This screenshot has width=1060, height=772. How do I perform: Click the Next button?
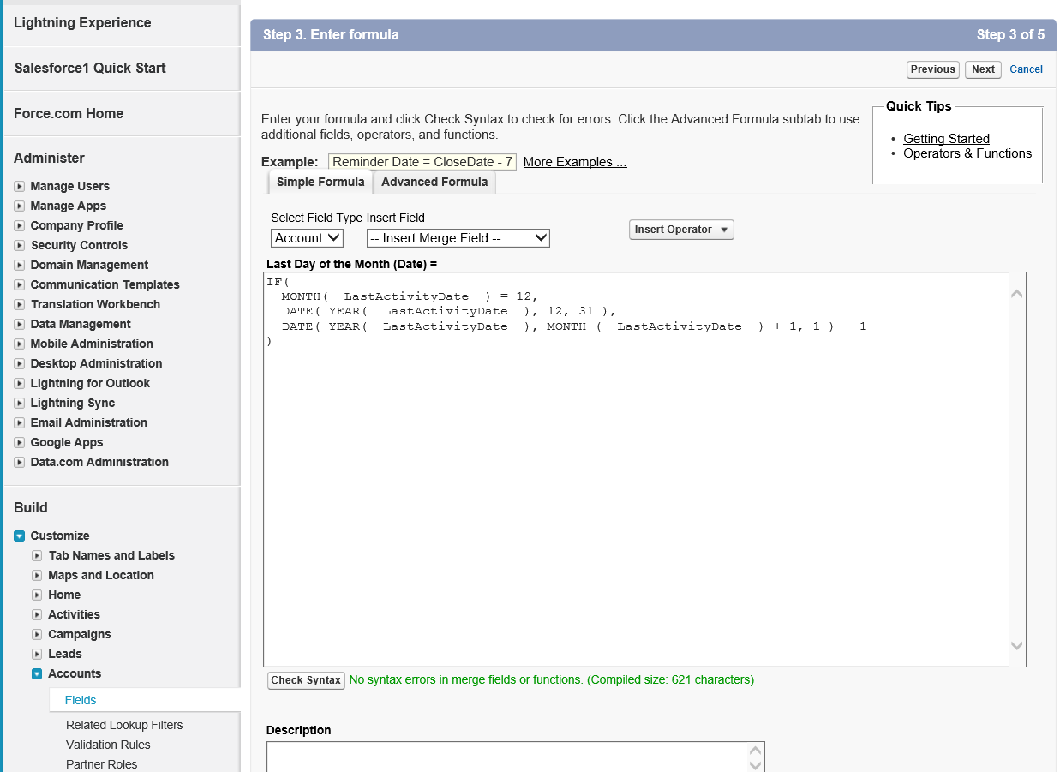point(983,69)
